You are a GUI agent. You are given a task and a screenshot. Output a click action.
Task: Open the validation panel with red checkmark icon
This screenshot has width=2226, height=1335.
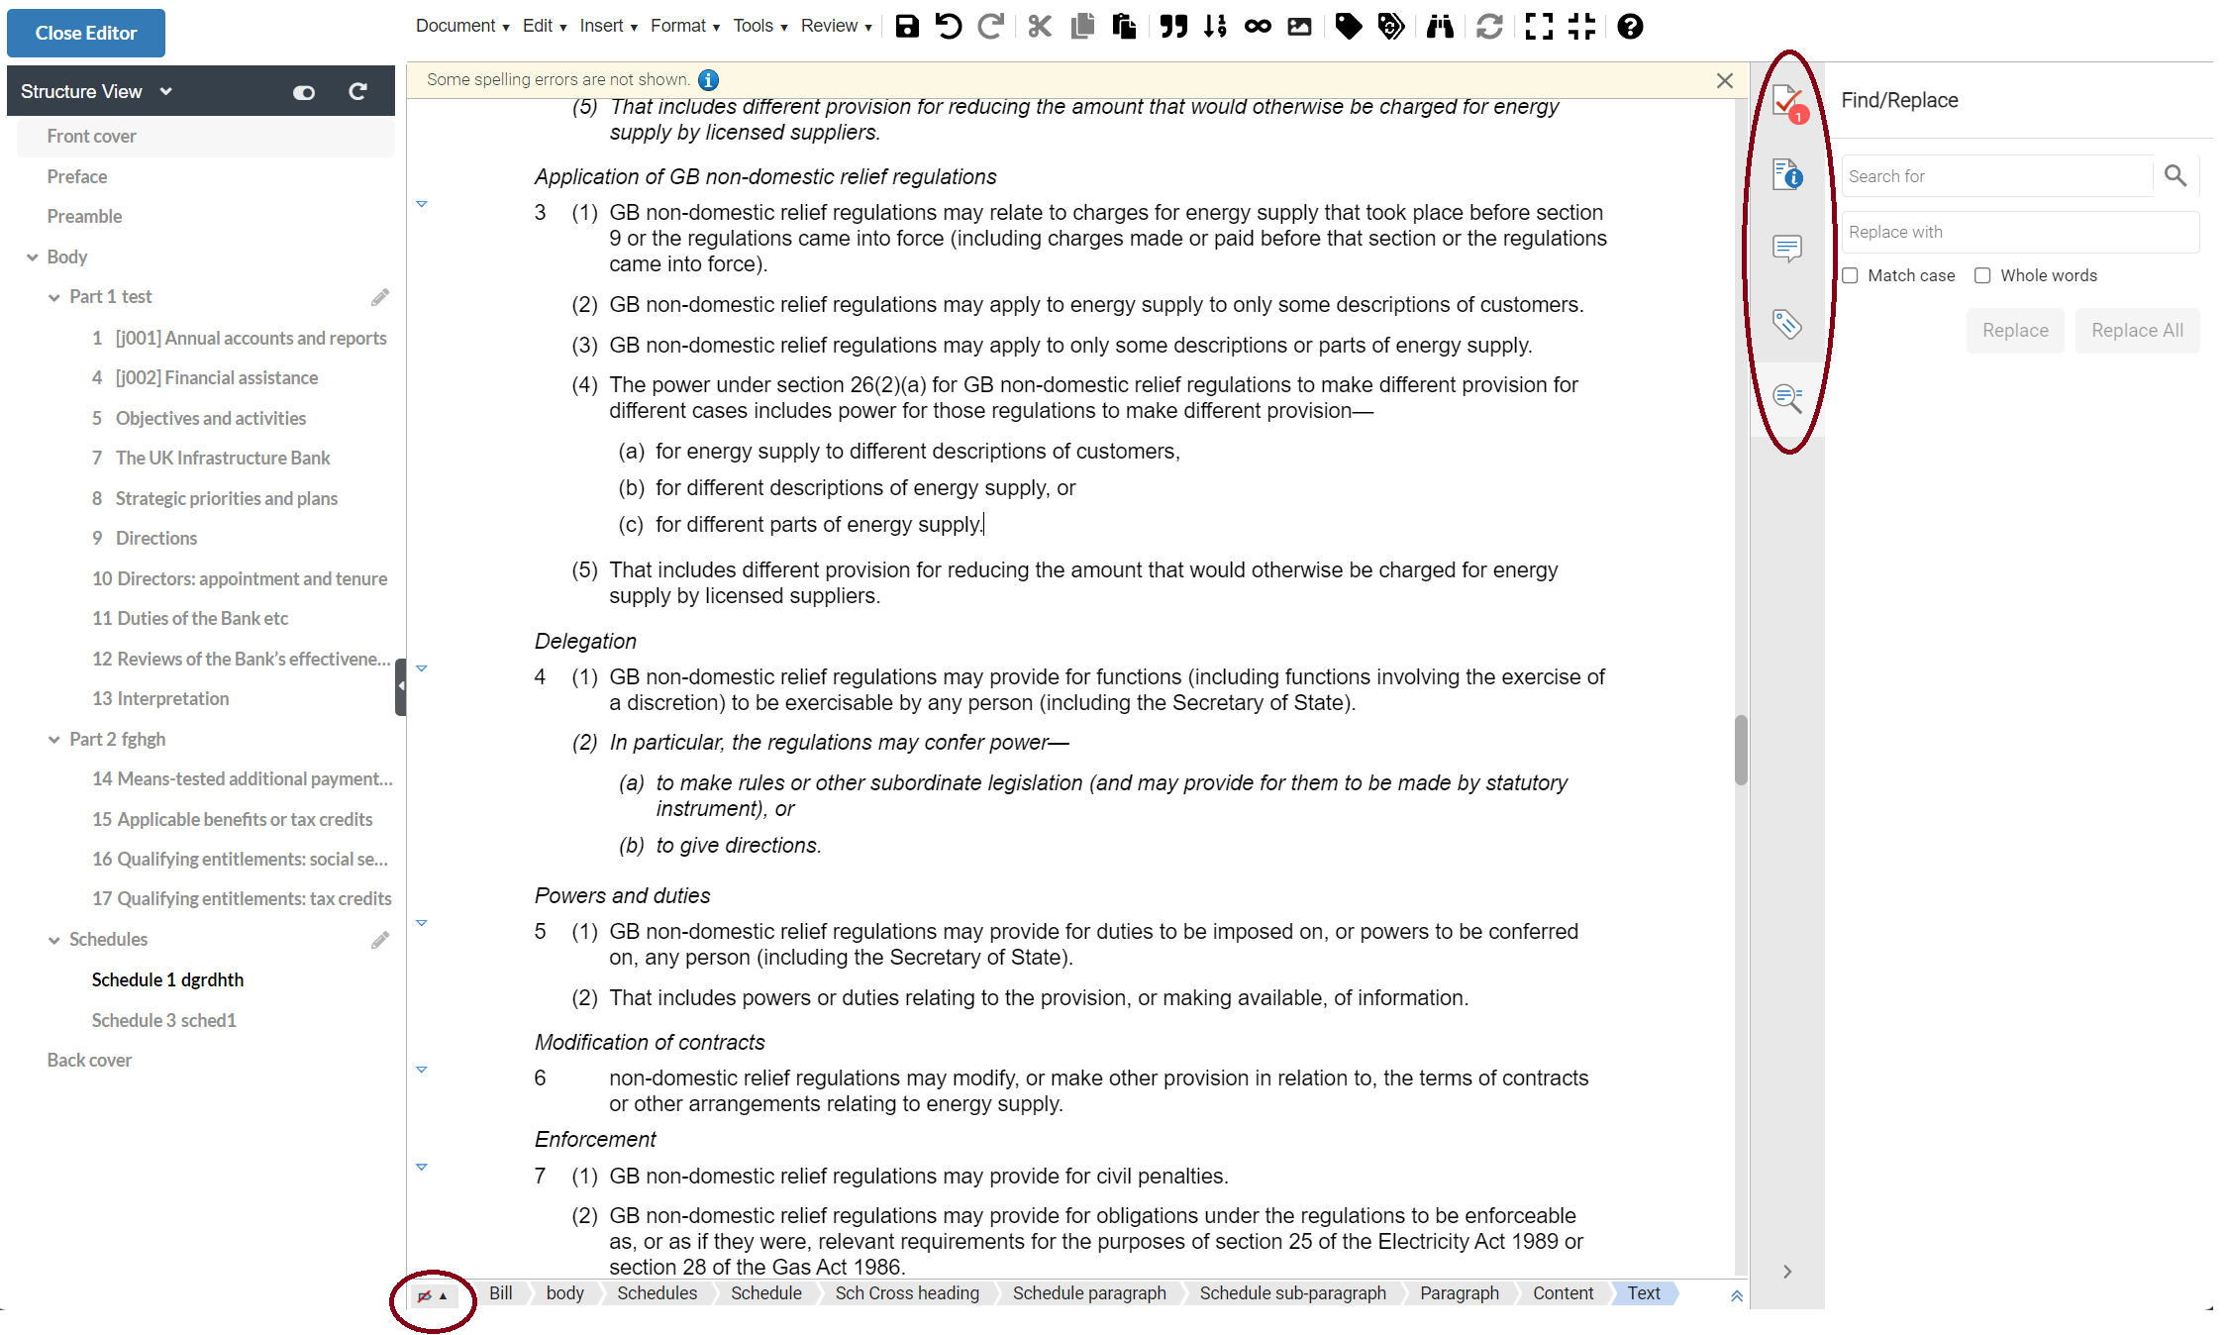point(1788,102)
